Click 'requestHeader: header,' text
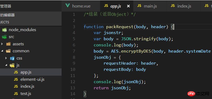This screenshot has width=212, height=99. pos(131,63)
